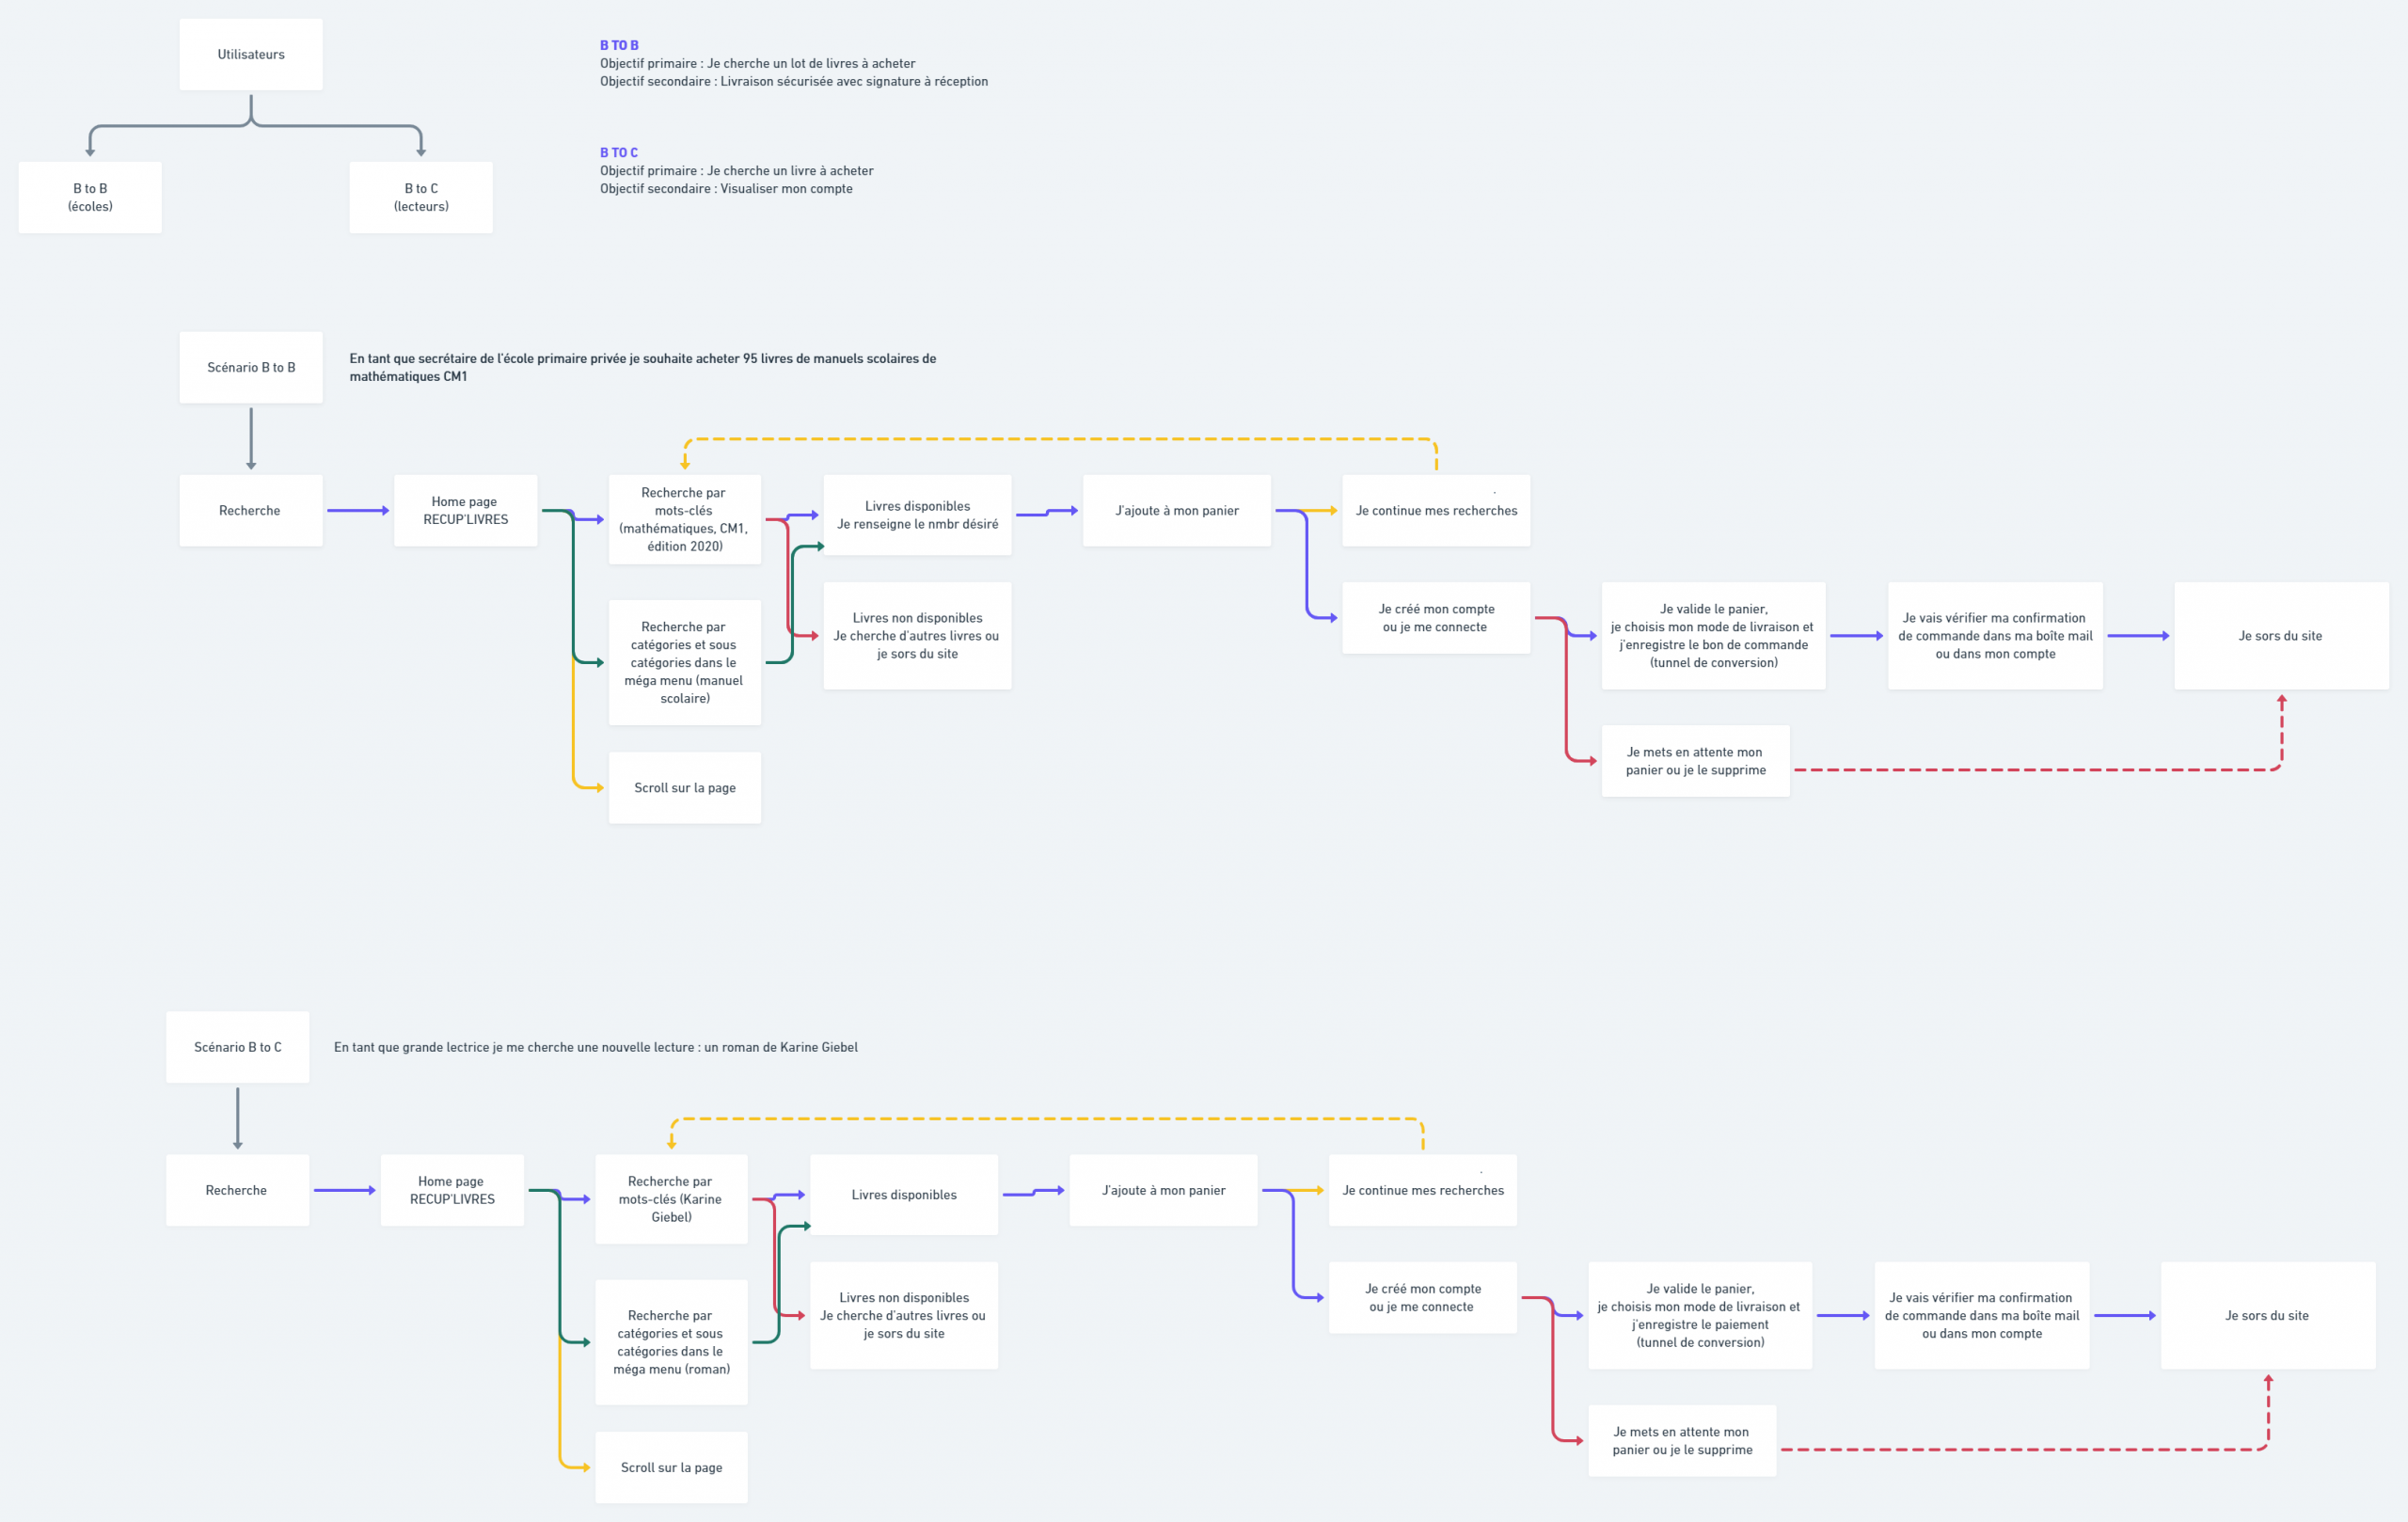Image resolution: width=2408 pixels, height=1522 pixels.
Task: Click Home page RECUP'LIVRES in B to B flow
Action: point(465,510)
